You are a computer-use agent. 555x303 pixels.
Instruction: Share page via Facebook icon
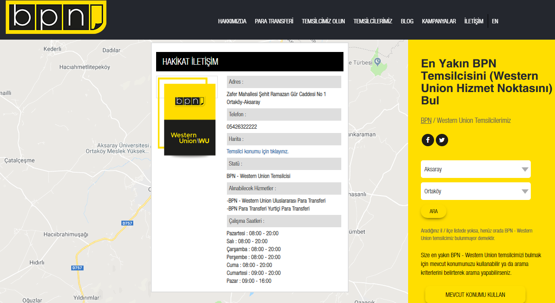[428, 140]
